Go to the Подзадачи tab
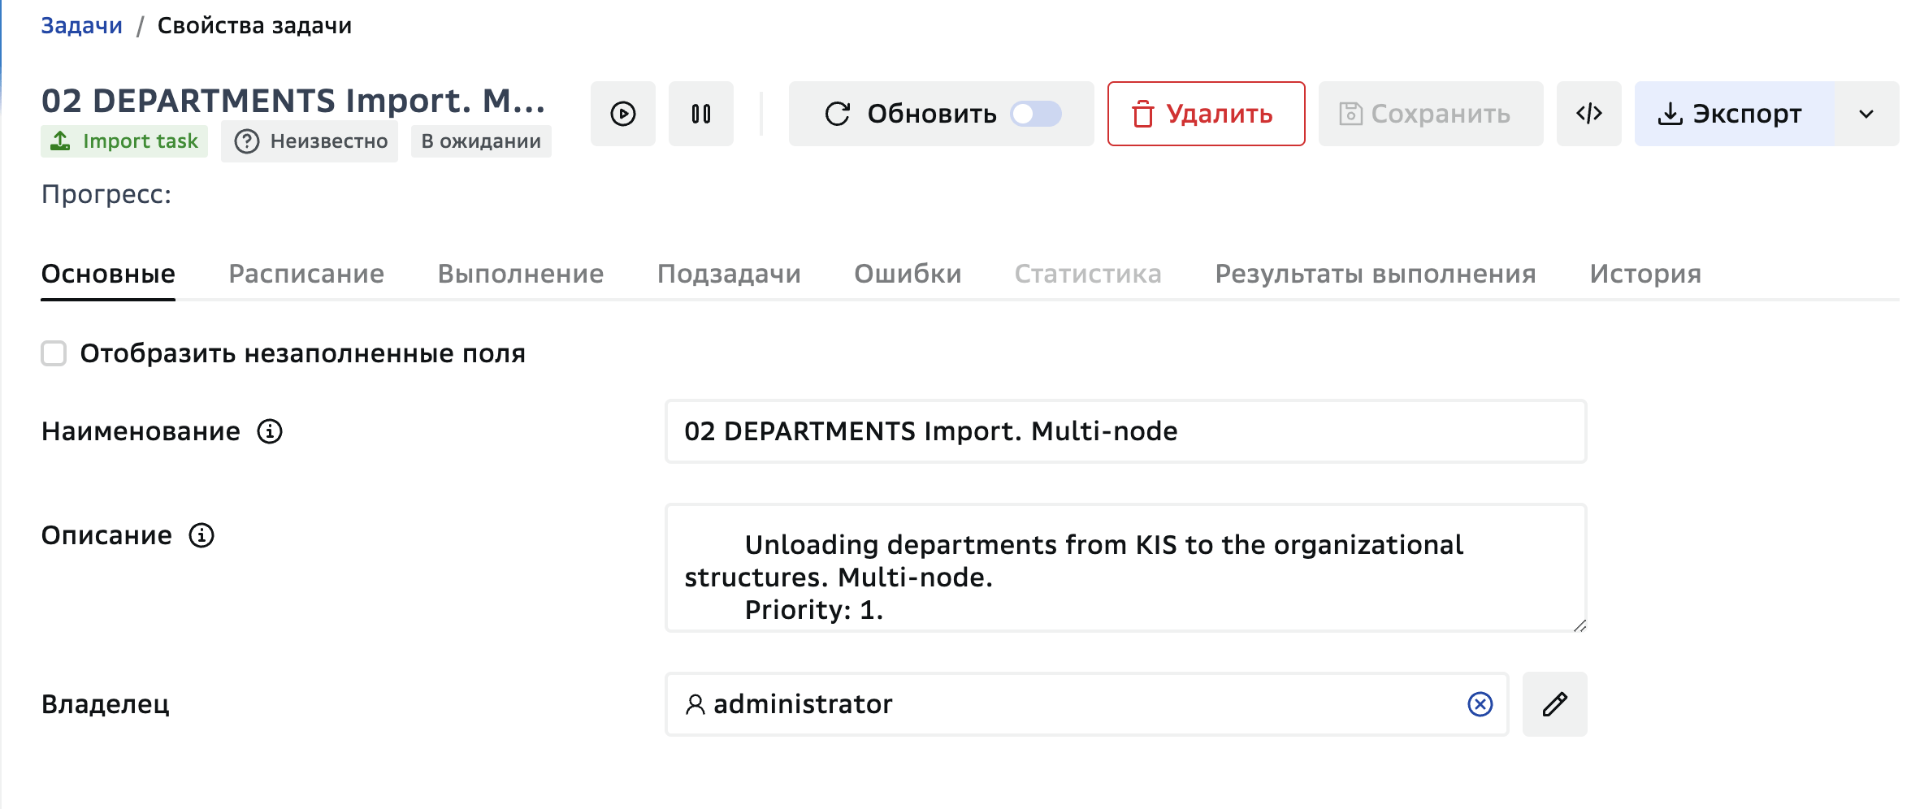 point(729,274)
